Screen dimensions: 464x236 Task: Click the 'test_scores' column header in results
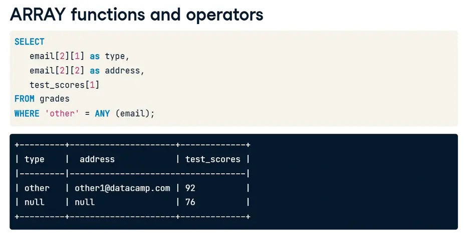pos(213,159)
